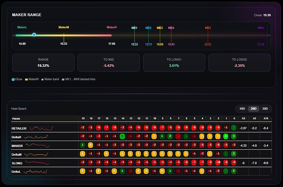The image size is (283, 187).
Task: Switch heat board to 10D view
Action: pyautogui.click(x=242, y=109)
